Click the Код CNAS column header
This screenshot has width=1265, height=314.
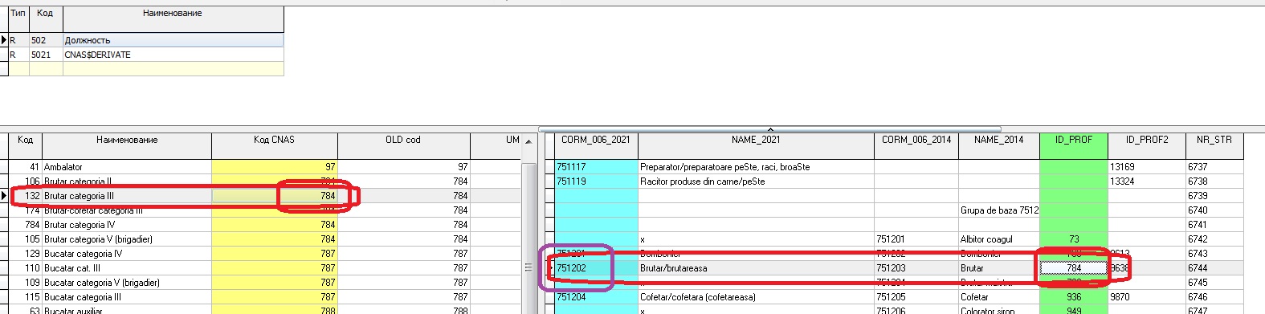(x=274, y=146)
